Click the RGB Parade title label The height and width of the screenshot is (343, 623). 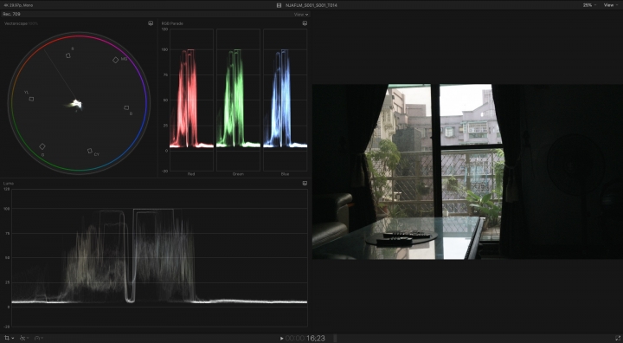pyautogui.click(x=172, y=23)
